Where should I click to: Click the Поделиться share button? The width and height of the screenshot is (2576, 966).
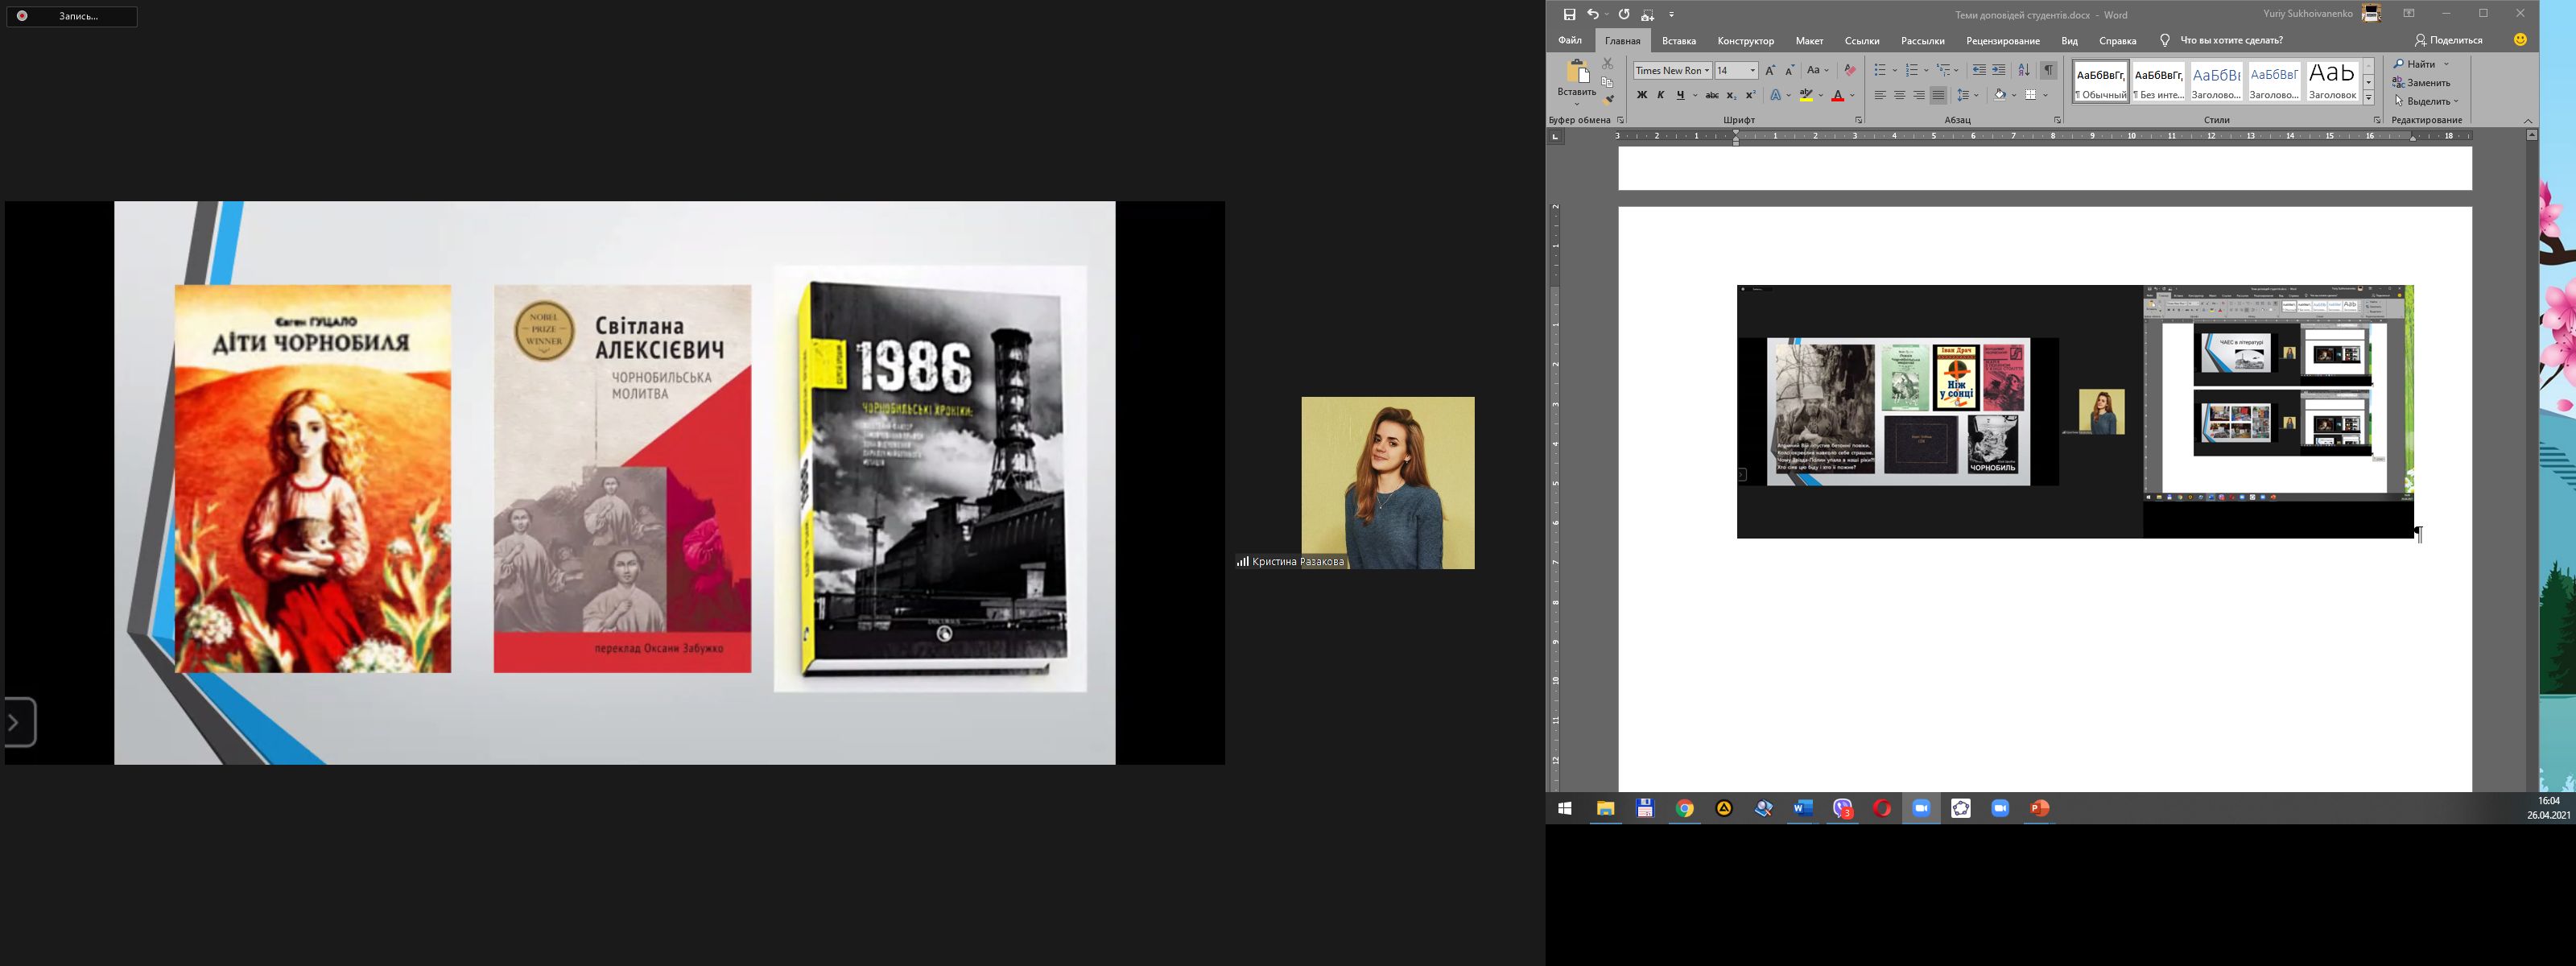coord(2448,40)
